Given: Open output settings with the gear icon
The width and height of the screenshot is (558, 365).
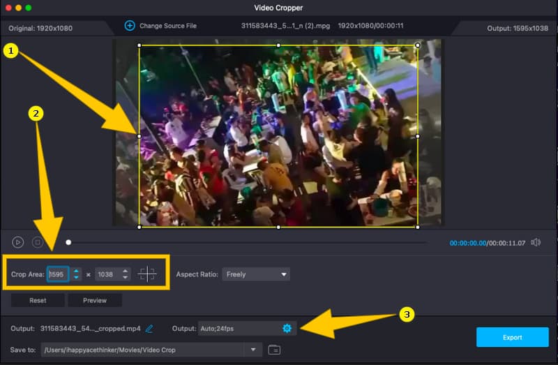Looking at the screenshot, I should 287,328.
